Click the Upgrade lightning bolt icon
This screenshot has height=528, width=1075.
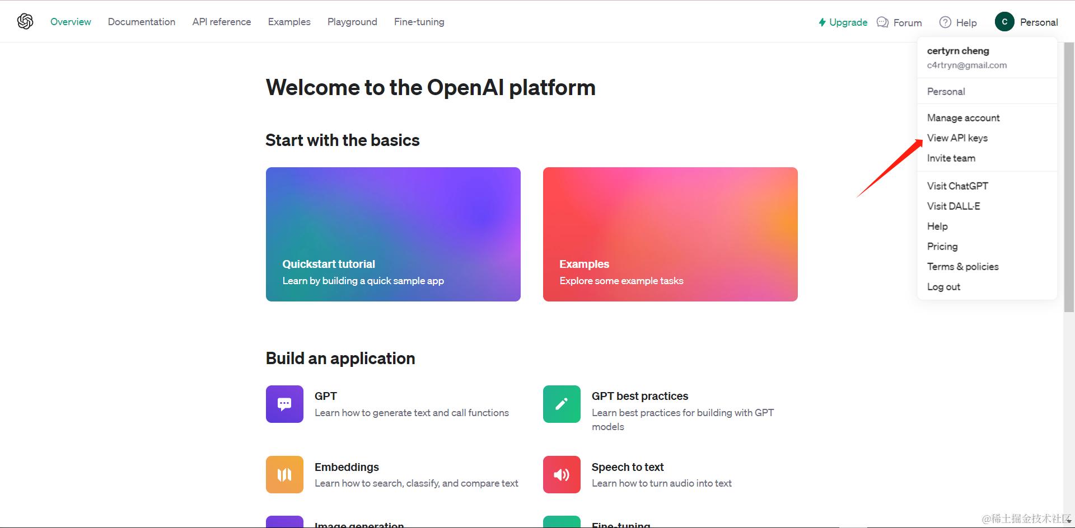click(x=822, y=22)
